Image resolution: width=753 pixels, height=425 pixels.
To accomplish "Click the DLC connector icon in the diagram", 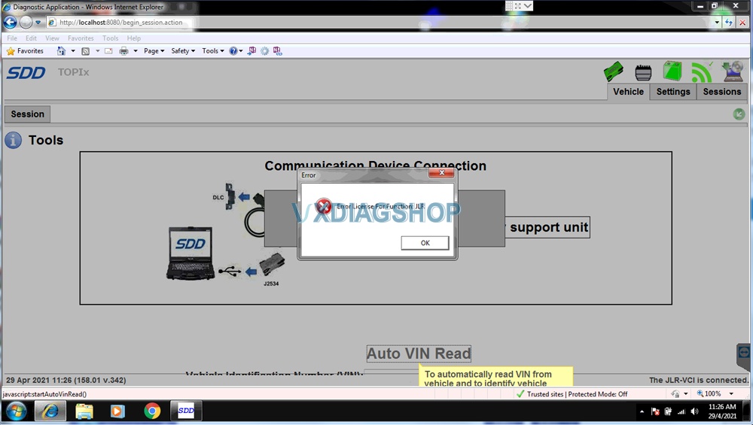I will 230,196.
